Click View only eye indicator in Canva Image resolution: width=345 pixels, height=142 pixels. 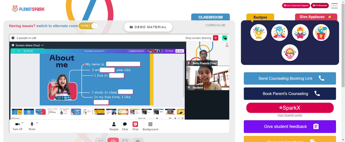pyautogui.click(x=28, y=51)
